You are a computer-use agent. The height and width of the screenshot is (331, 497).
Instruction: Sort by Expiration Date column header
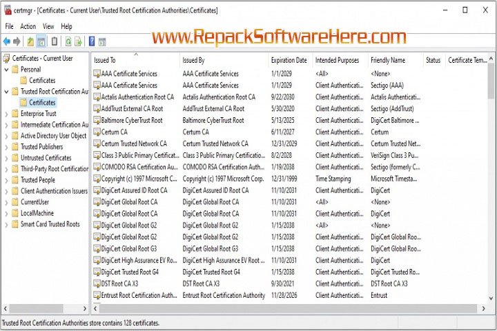coord(291,60)
